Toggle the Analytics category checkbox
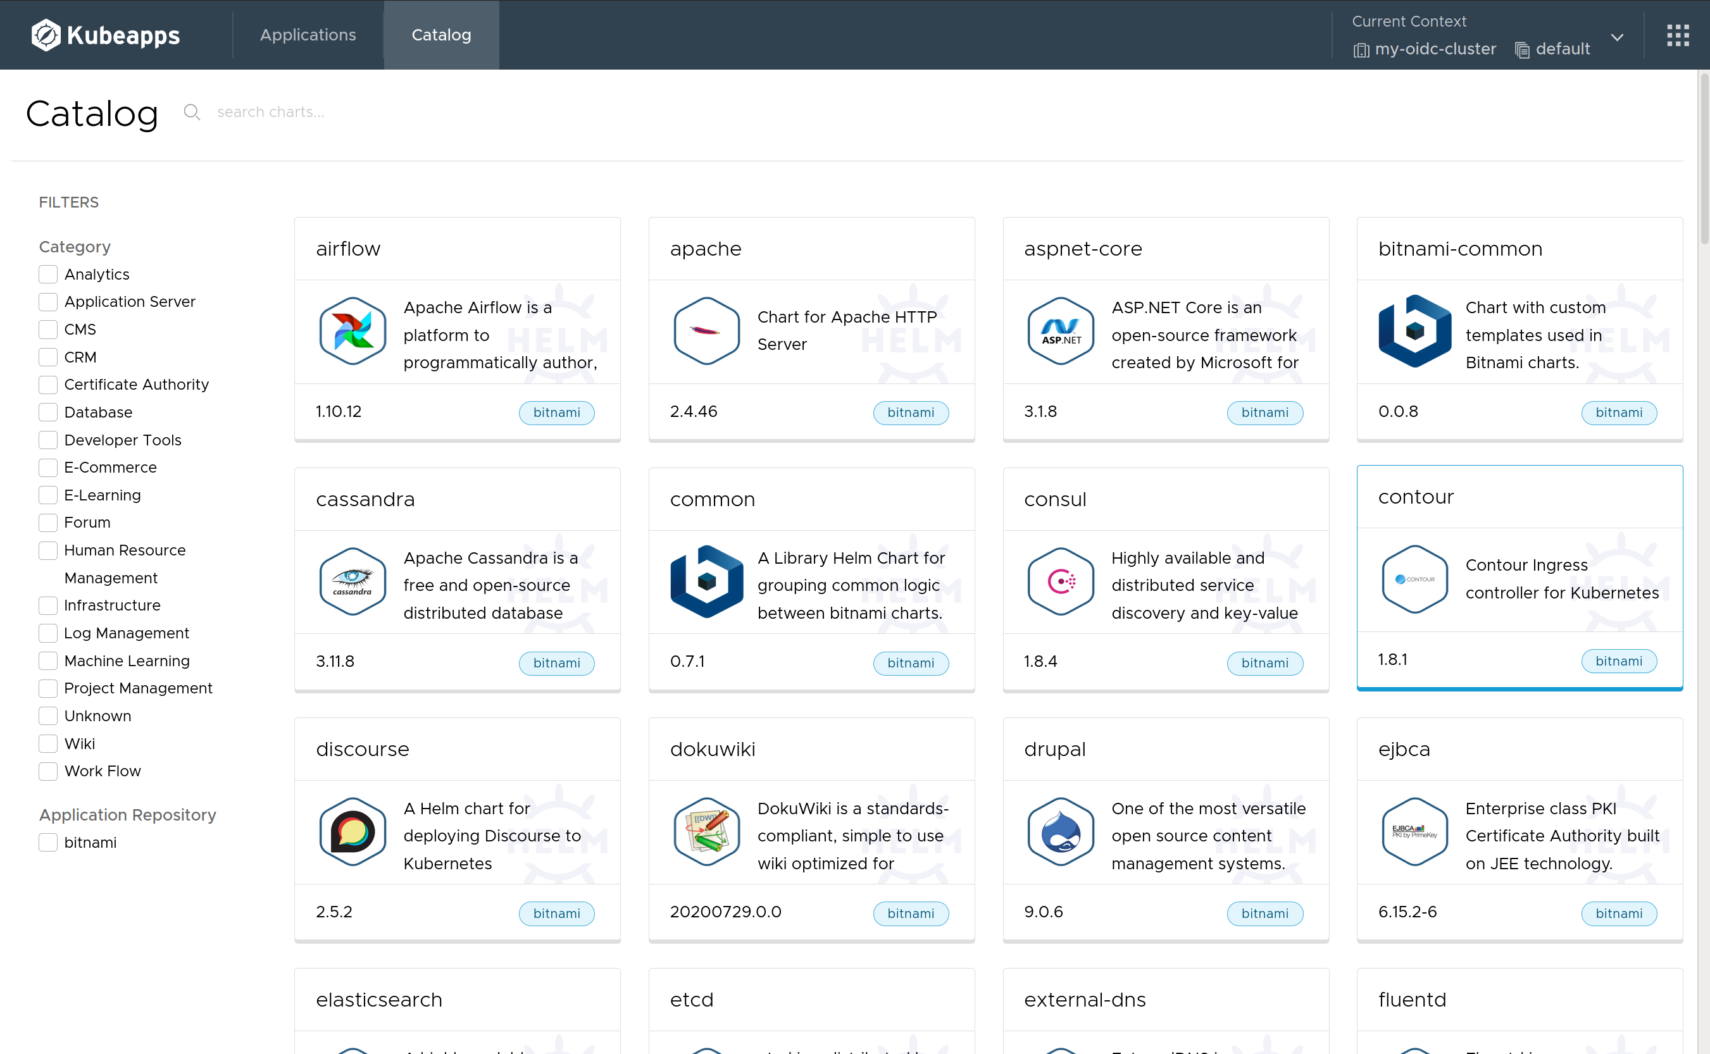Screen dimensions: 1710x1054 (48, 275)
